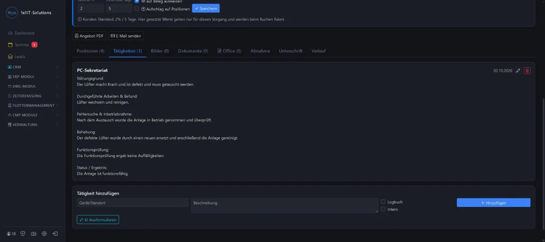Click the FLOTTENMANAGEMENT icon
The width and height of the screenshot is (545, 242).
(10, 105)
